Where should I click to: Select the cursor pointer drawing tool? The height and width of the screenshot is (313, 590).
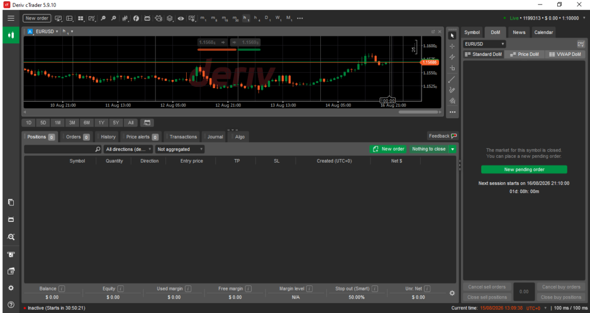tap(452, 35)
